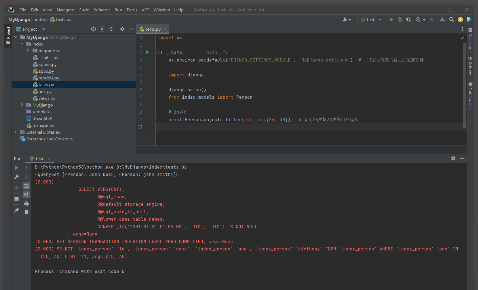The width and height of the screenshot is (478, 290).
Task: Collapse the index folder
Action: (22, 44)
